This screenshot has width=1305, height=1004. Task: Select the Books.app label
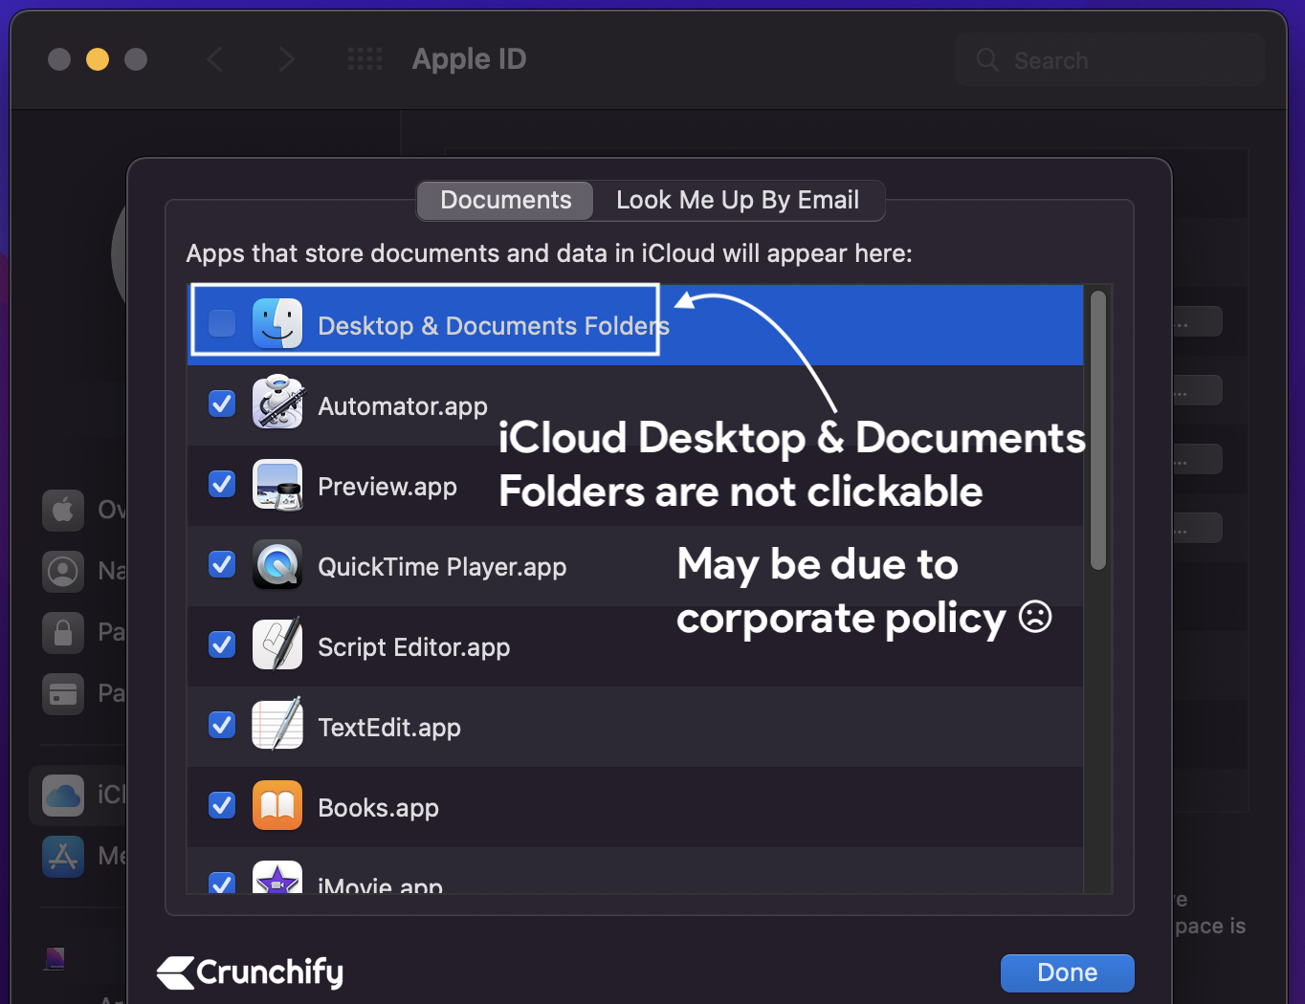[x=378, y=808]
